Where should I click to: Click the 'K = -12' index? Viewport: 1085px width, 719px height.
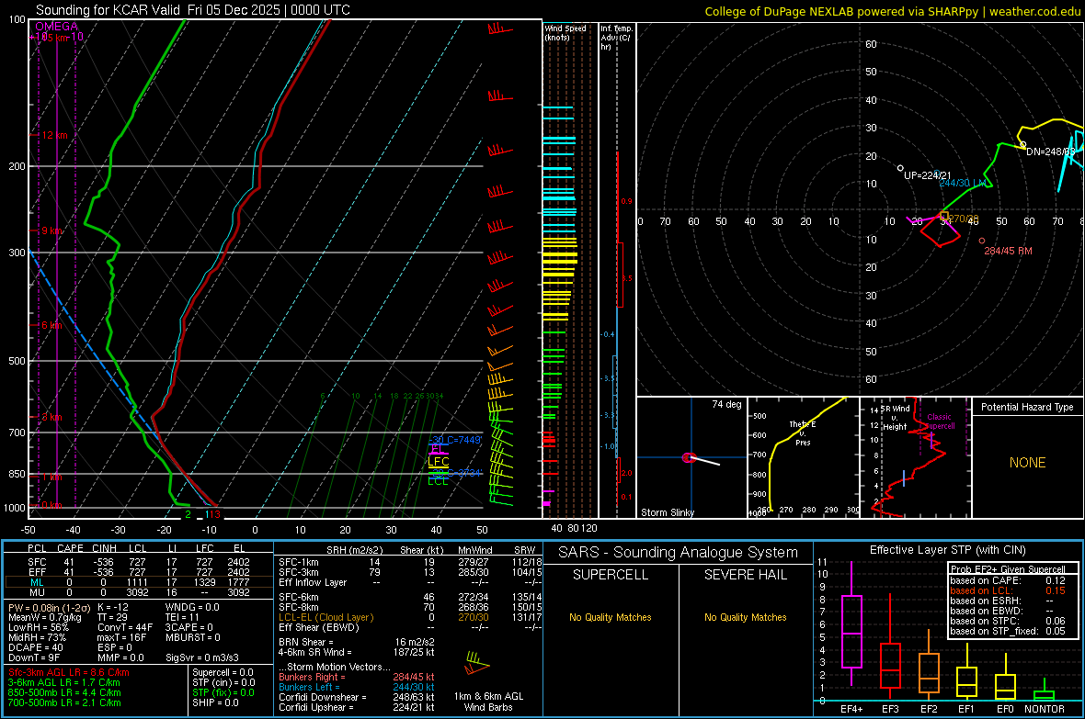click(113, 607)
